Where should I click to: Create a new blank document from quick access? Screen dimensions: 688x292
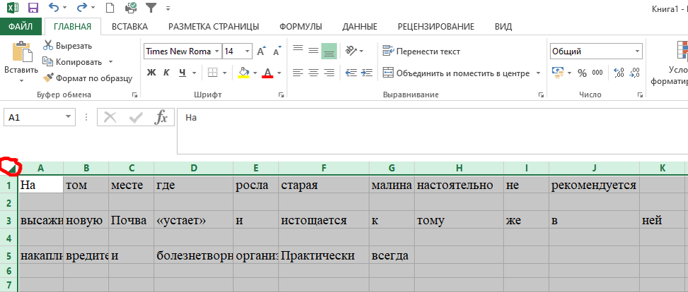click(110, 8)
